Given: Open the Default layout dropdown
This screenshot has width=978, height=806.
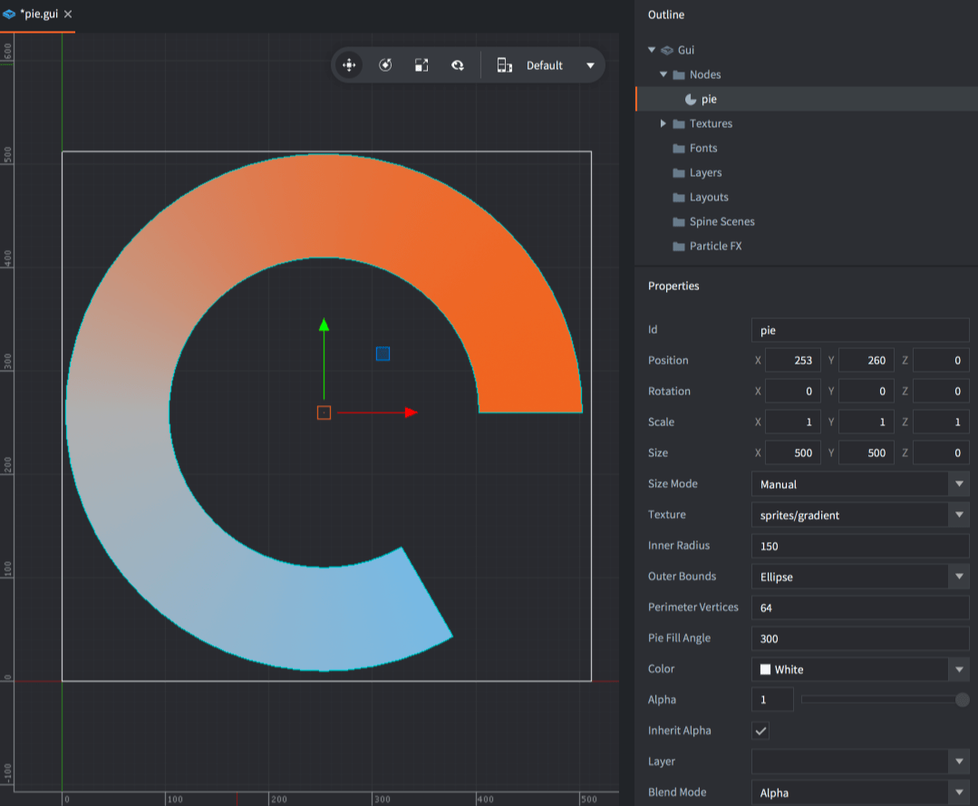Looking at the screenshot, I should [x=590, y=65].
